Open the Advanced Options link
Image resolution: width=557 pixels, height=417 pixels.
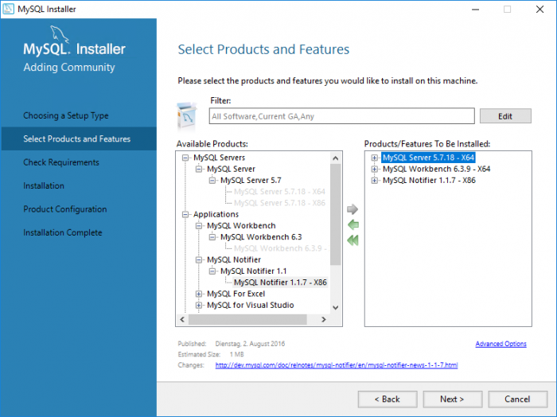pyautogui.click(x=501, y=344)
